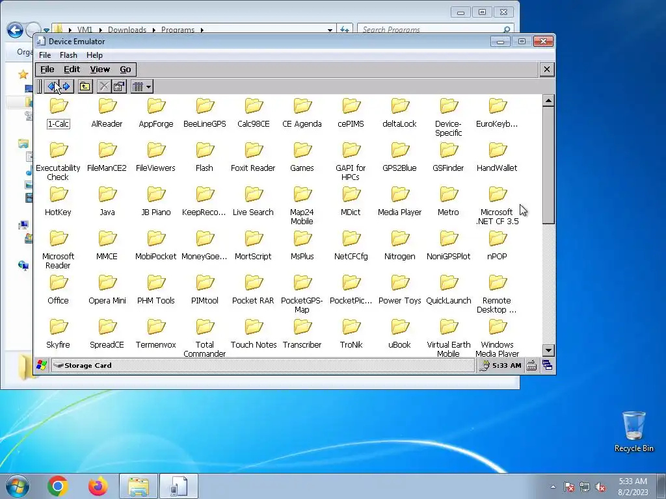This screenshot has width=666, height=499.
Task: Select the Games folder
Action: 302,157
